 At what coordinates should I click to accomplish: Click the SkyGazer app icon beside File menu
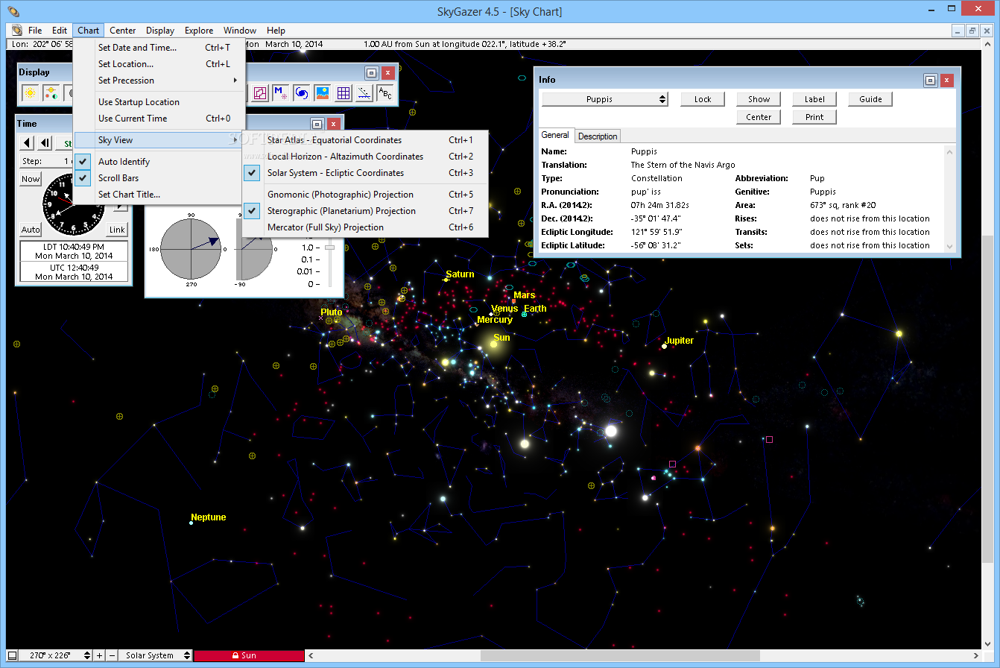16,31
